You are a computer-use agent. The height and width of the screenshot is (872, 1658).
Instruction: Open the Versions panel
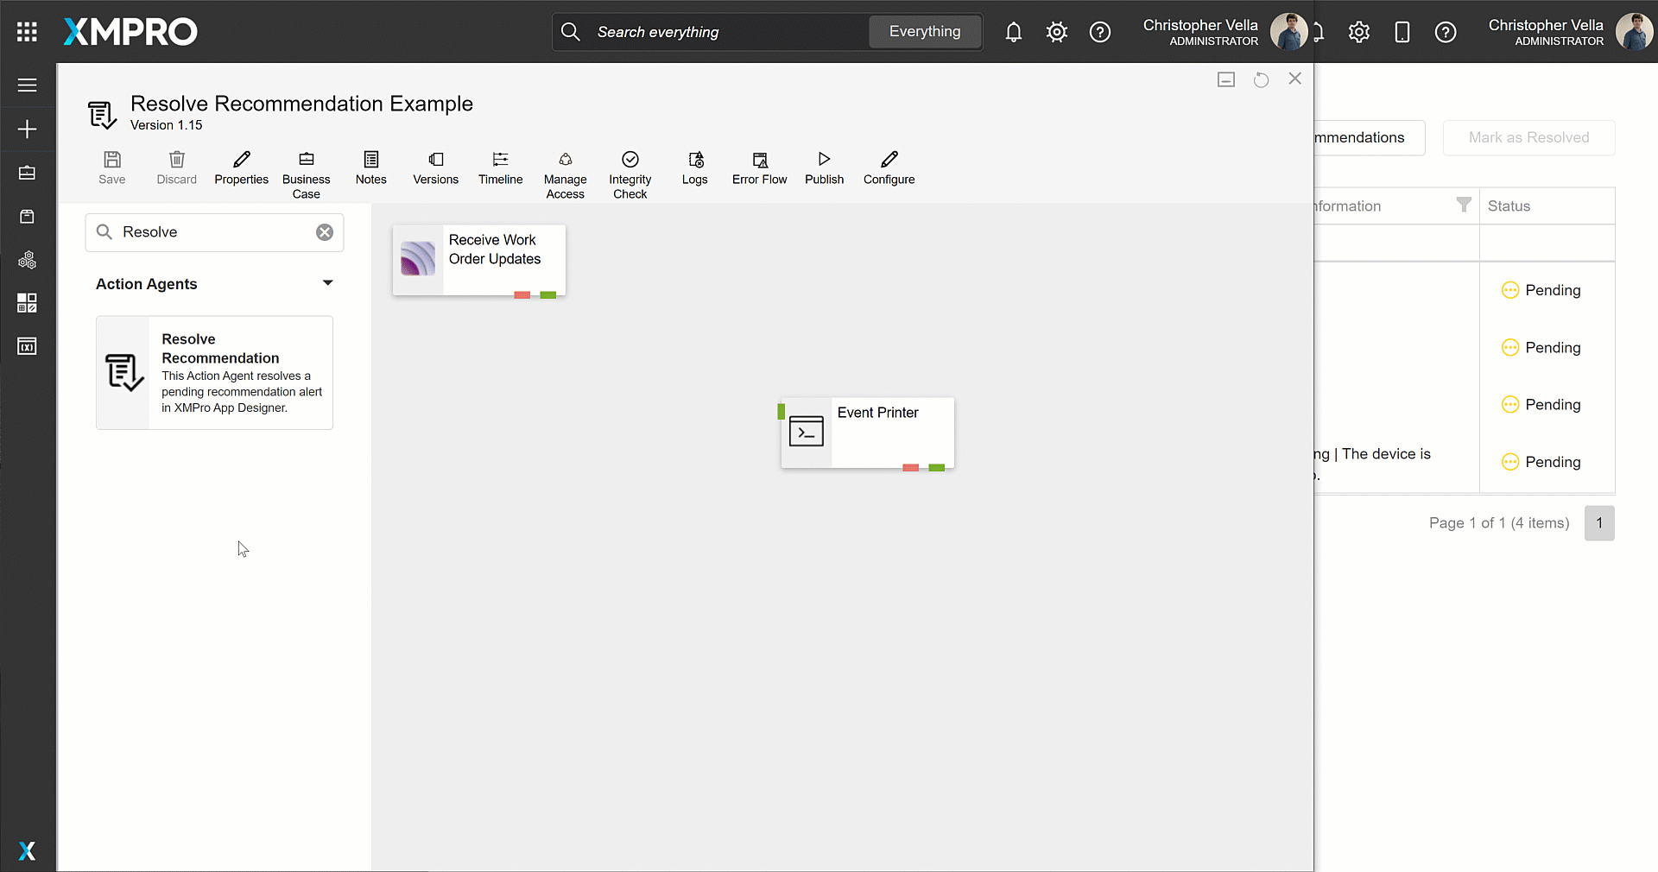pos(435,167)
